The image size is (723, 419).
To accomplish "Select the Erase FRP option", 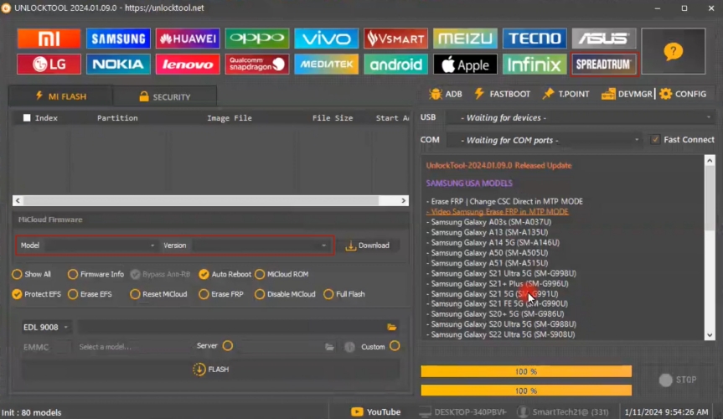I will 204,294.
